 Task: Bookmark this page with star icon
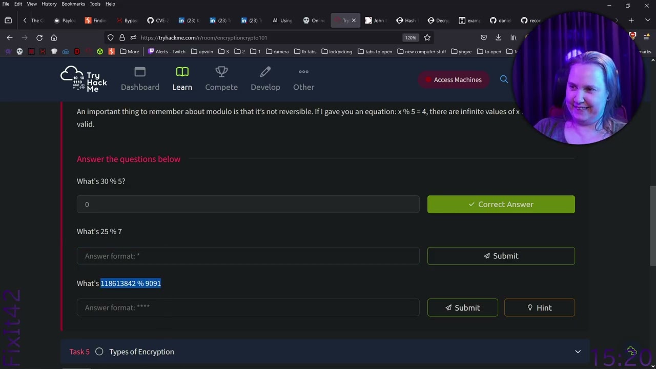(427, 37)
